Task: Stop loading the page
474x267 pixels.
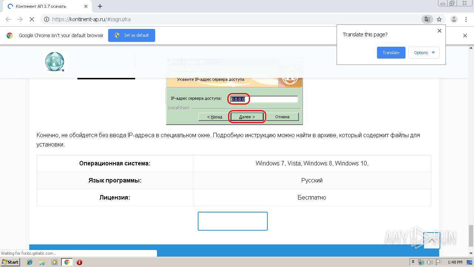Action: coord(32,19)
